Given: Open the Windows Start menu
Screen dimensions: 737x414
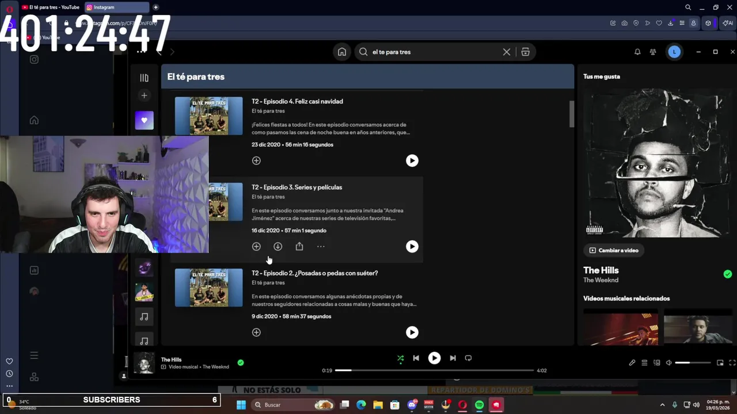Looking at the screenshot, I should (241, 405).
